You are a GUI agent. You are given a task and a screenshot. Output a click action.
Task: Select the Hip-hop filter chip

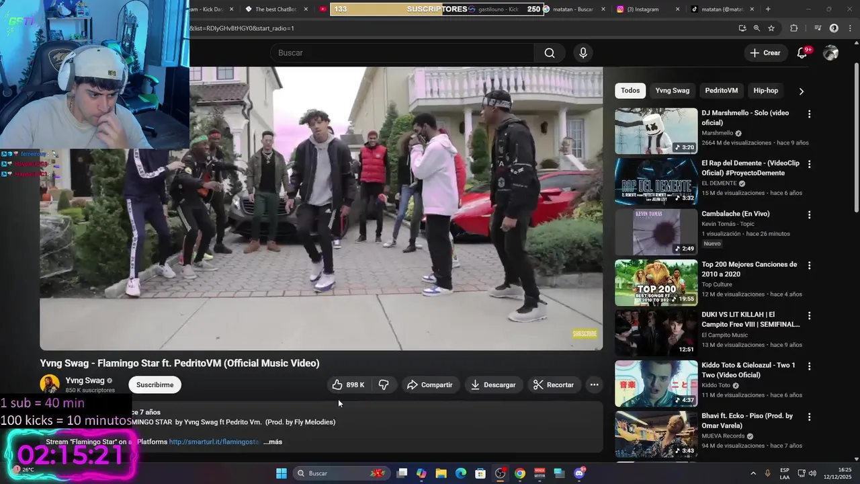pyautogui.click(x=765, y=91)
